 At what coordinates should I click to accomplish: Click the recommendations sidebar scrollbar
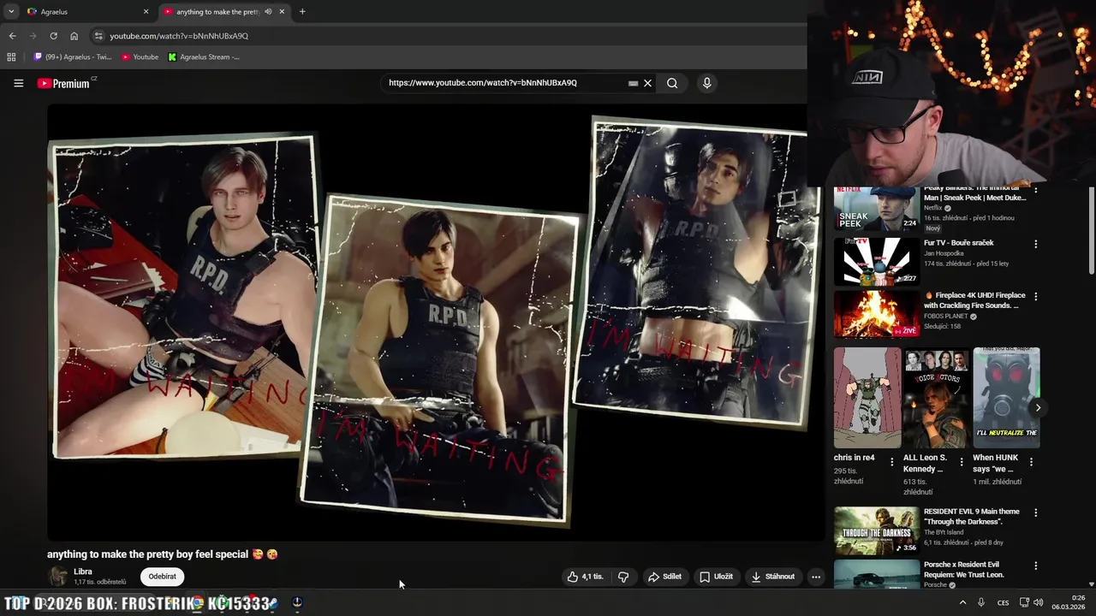[1092, 231]
